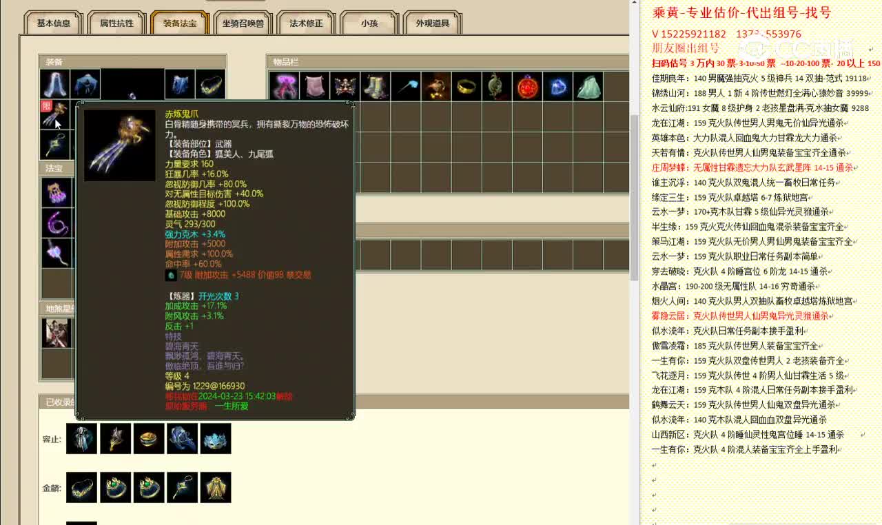Select the green dragon pendant in 物品栏
This screenshot has width=882, height=525.
(x=496, y=86)
